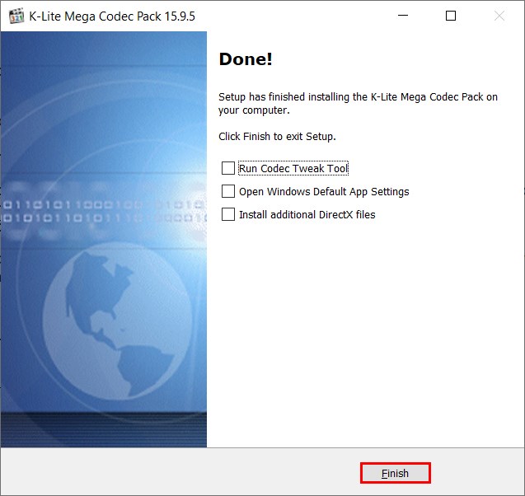Enable Run Codec Tweak Tool checkbox

(x=228, y=168)
